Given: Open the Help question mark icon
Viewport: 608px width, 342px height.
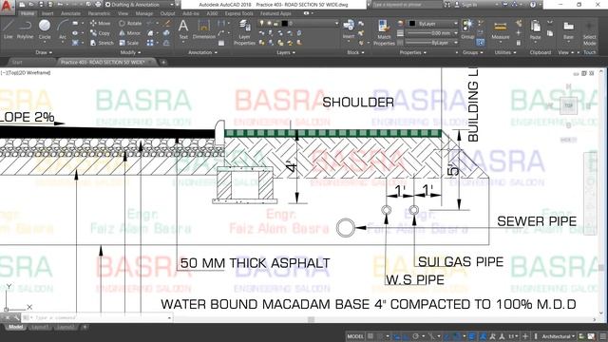Looking at the screenshot, I should point(533,5).
